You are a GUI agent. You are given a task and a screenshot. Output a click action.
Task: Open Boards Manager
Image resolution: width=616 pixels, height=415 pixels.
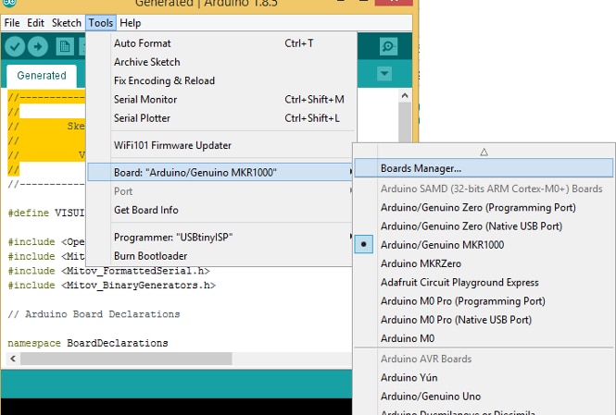click(x=484, y=168)
